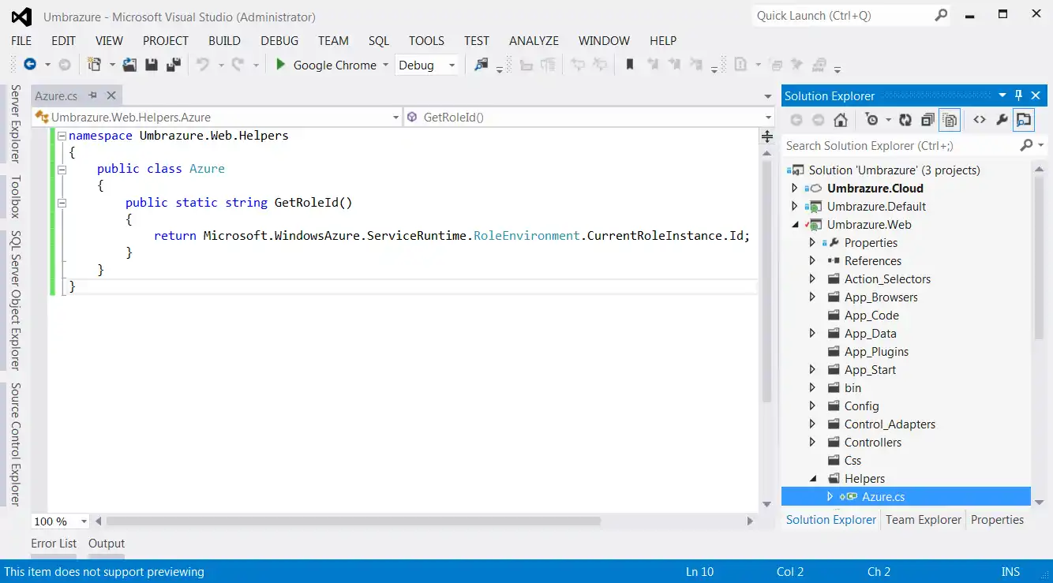This screenshot has width=1053, height=583.
Task: Pin the Solution Explorer panel
Action: click(x=1019, y=95)
